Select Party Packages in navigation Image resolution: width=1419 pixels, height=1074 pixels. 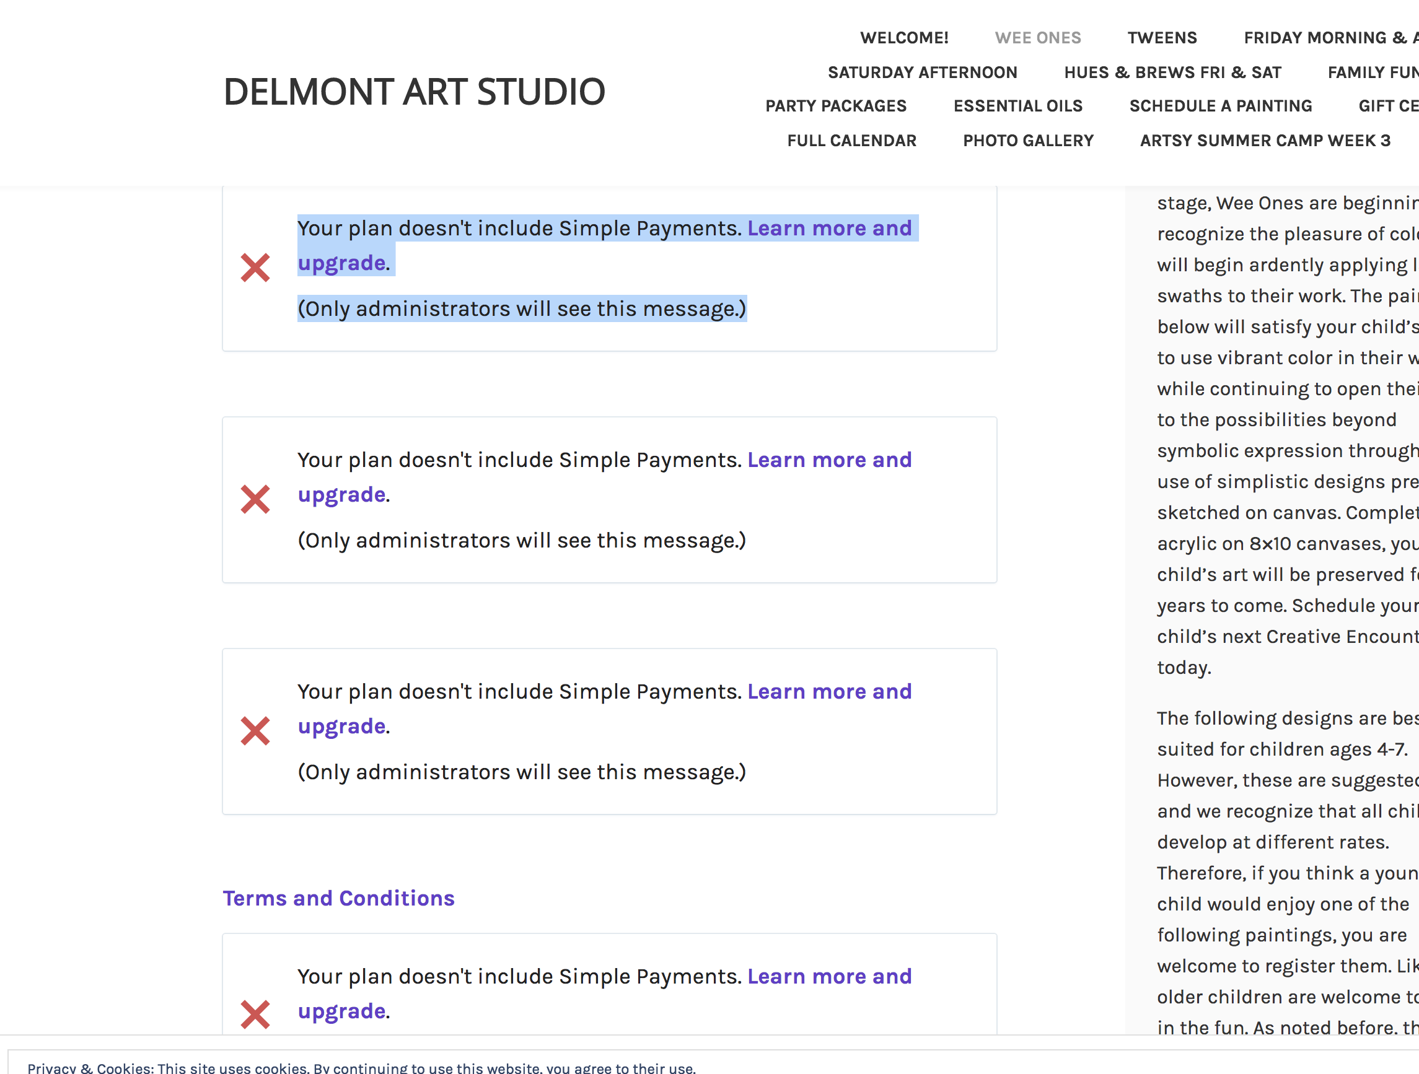tap(835, 106)
